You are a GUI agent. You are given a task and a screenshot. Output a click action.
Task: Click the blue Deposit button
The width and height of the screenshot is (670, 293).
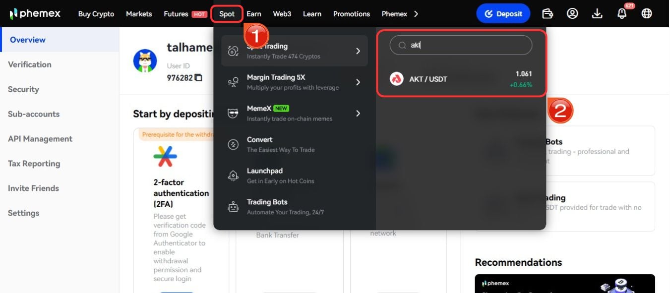click(x=503, y=14)
